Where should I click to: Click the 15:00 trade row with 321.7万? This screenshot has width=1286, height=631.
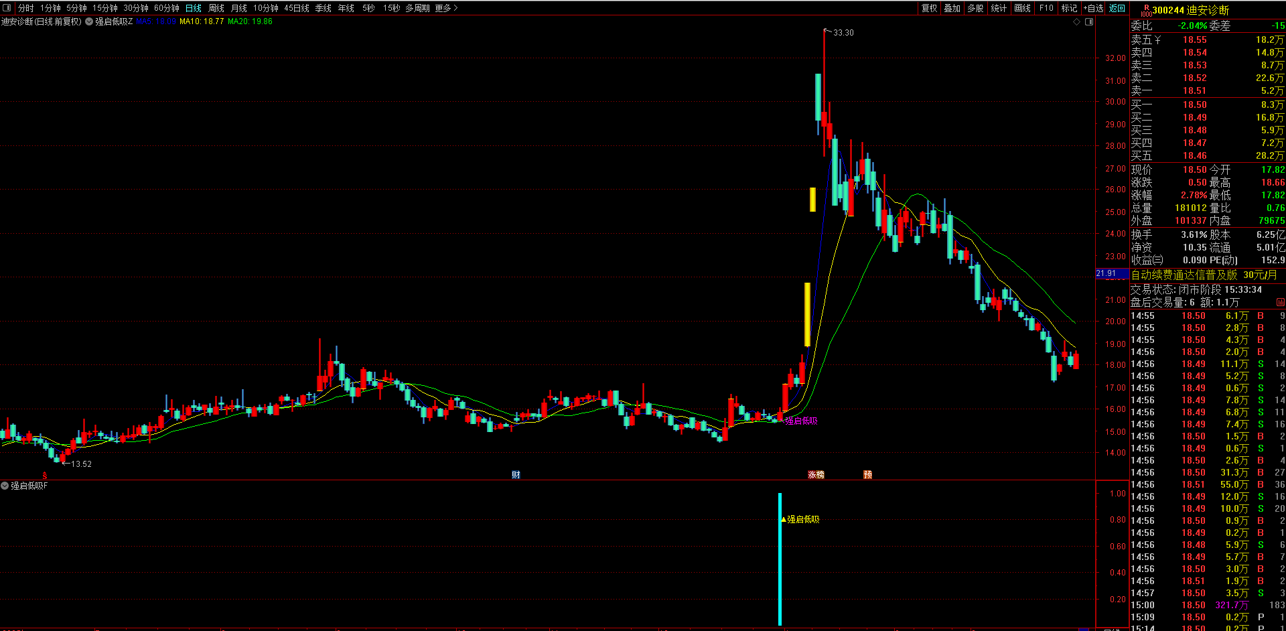pos(1208,605)
